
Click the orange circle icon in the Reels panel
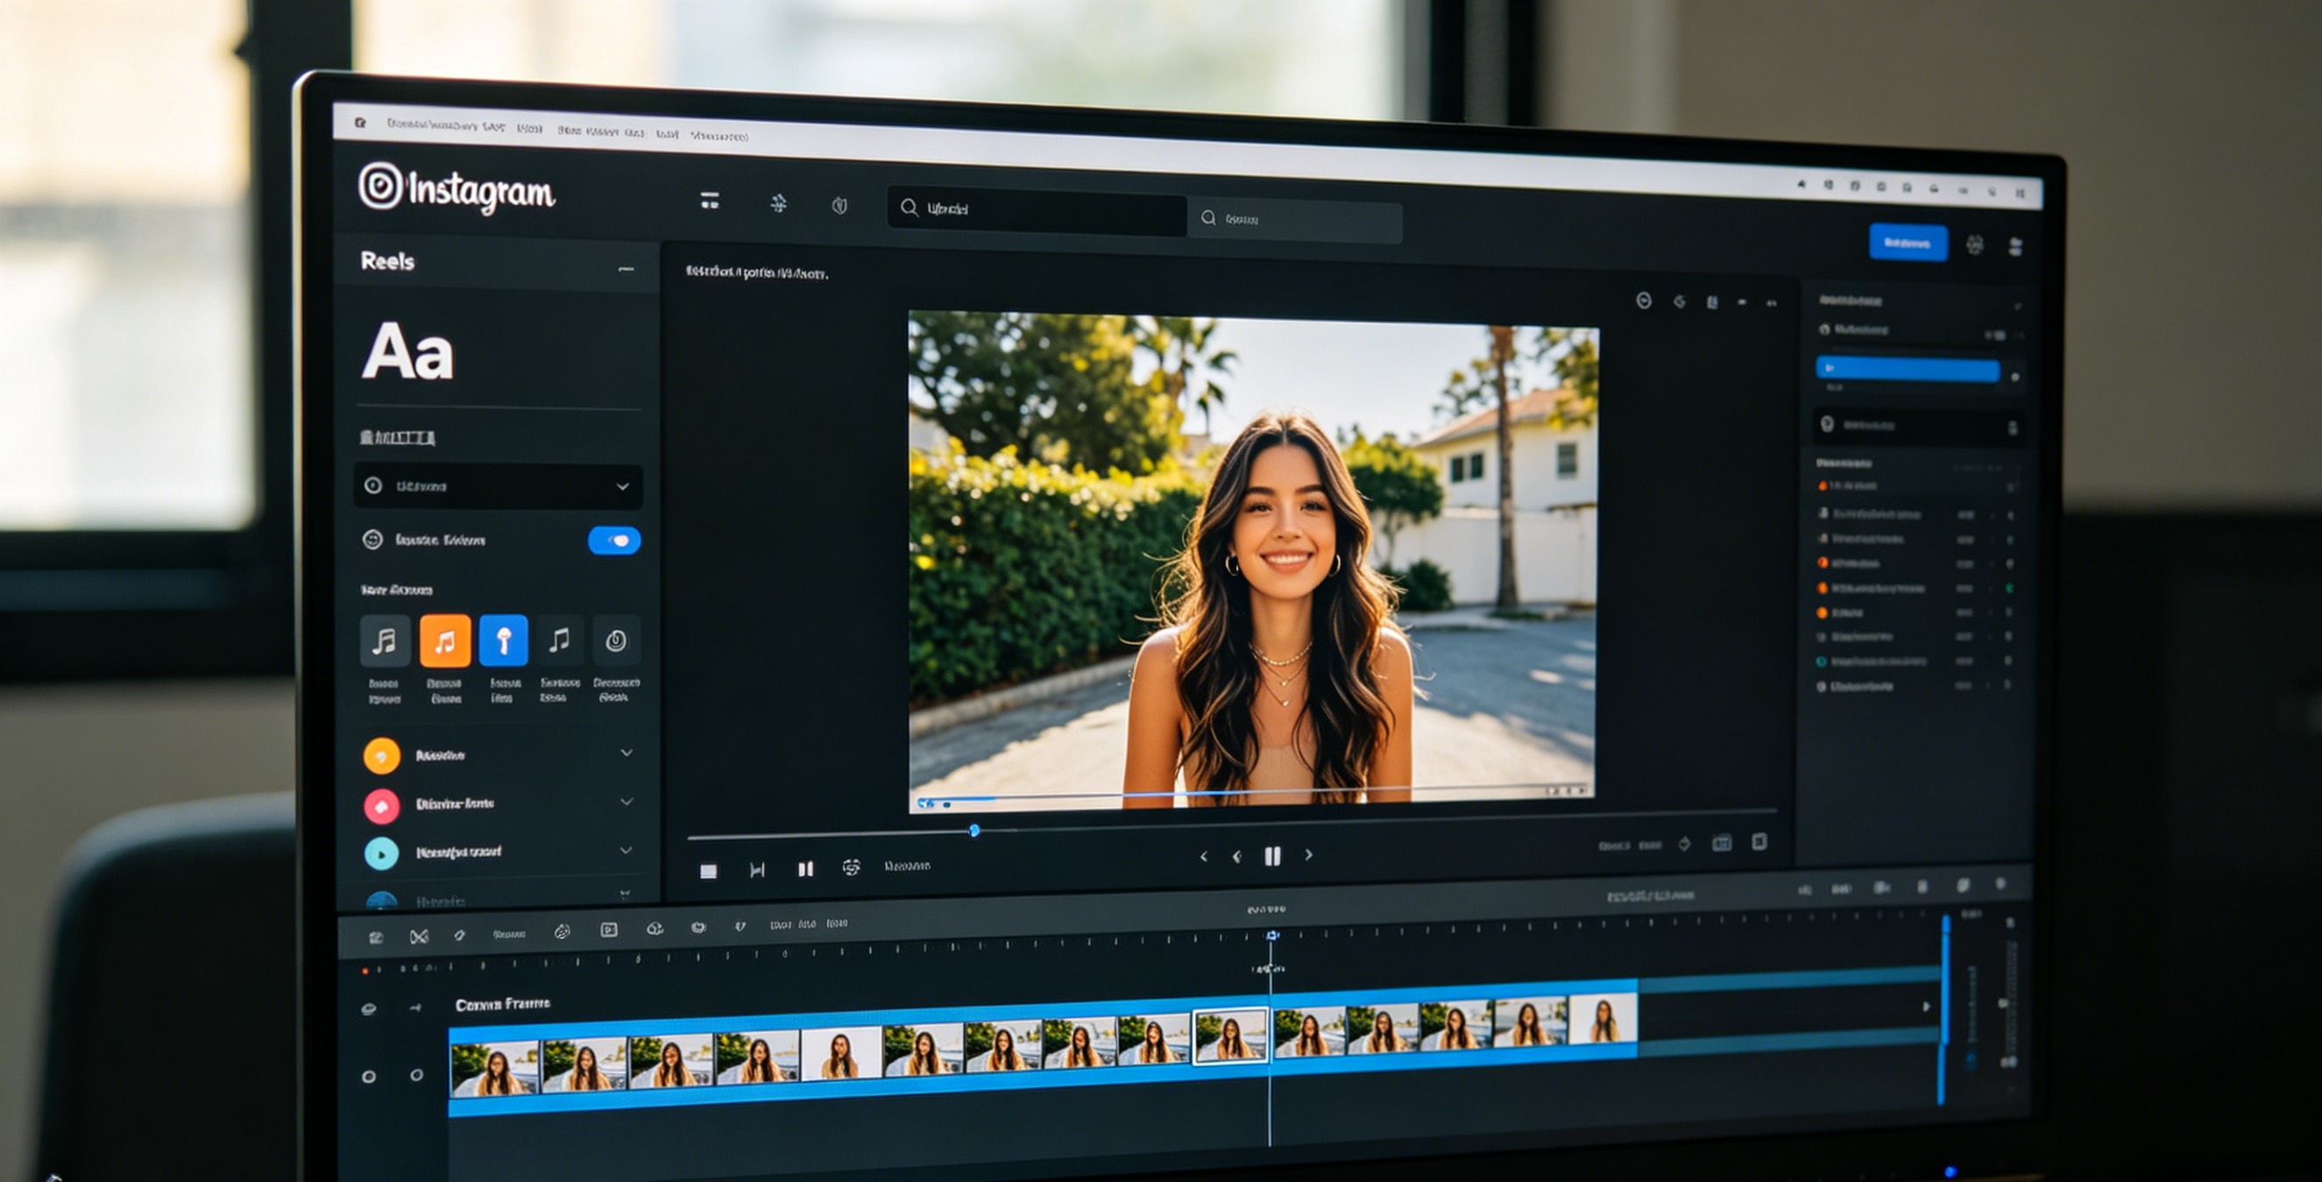[381, 755]
